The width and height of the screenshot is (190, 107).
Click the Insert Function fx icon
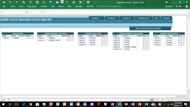42,12
